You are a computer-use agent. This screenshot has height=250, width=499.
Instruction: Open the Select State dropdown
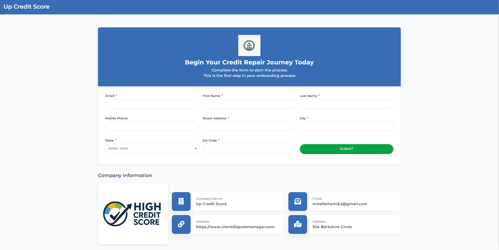coord(152,149)
